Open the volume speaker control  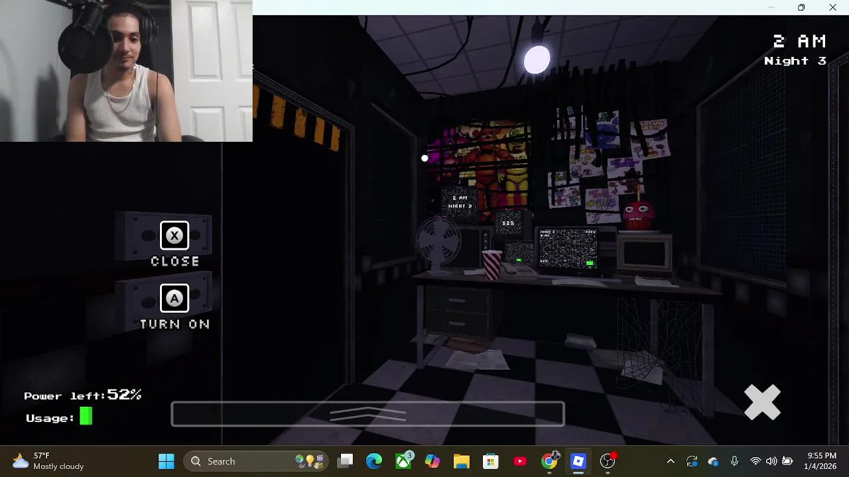[771, 461]
